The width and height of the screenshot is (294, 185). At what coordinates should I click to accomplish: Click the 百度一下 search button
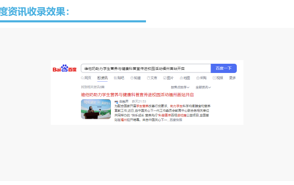click(x=224, y=68)
